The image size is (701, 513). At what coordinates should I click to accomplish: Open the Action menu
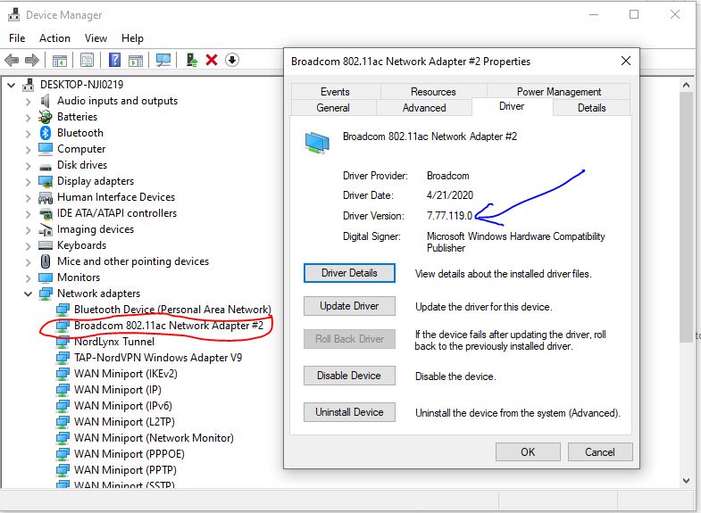pos(54,38)
